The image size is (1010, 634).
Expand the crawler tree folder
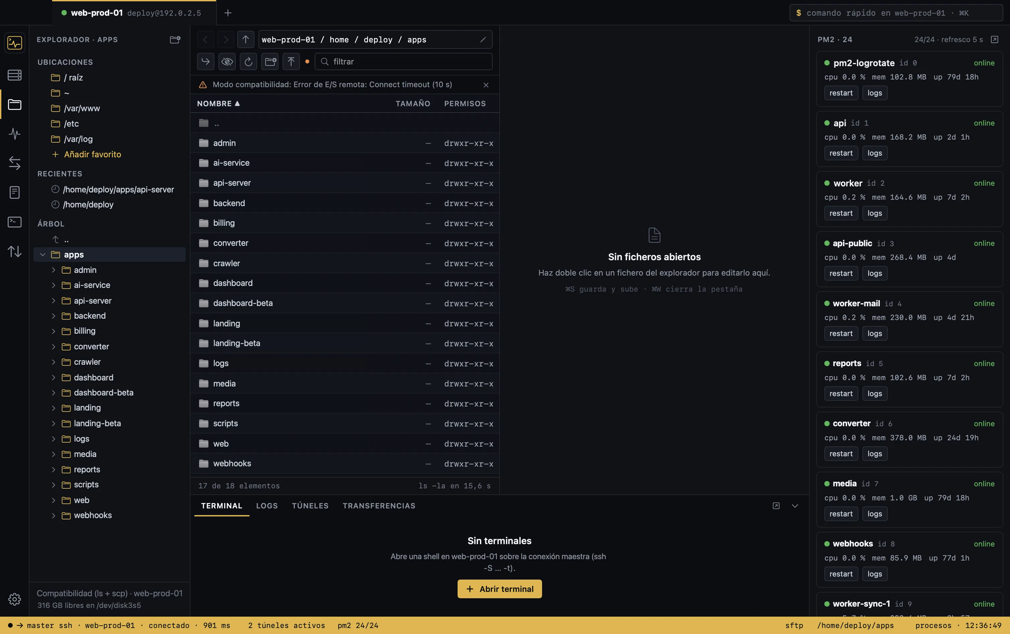54,362
